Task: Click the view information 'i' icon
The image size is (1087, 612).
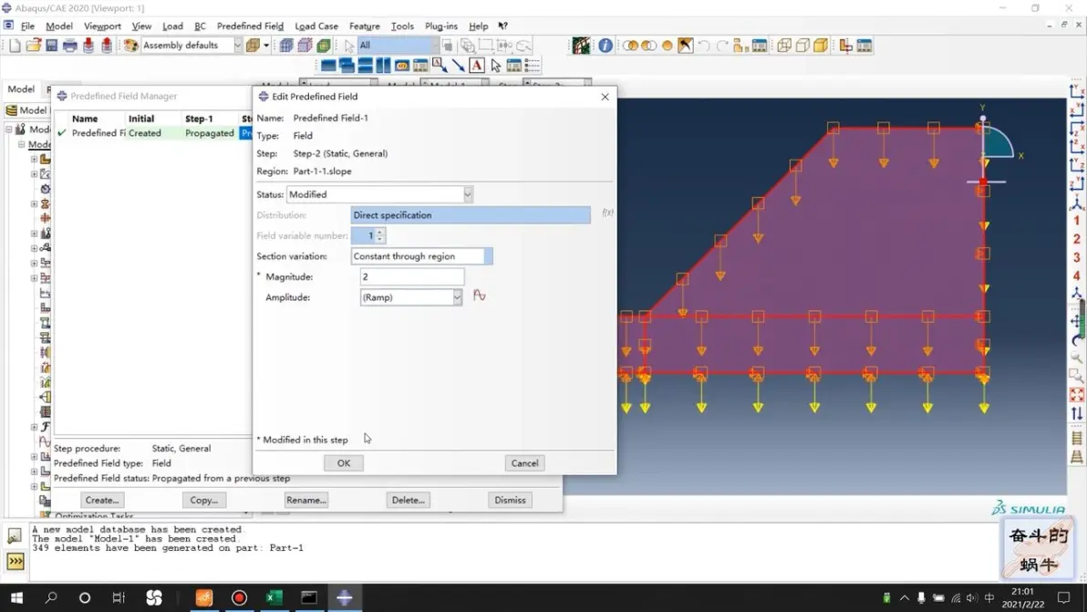Action: tap(606, 46)
